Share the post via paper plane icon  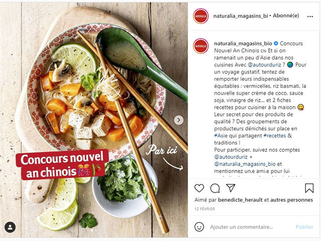(x=231, y=188)
